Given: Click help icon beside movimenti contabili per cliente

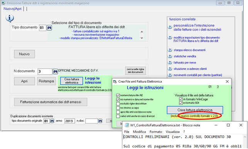Looking at the screenshot, I should (x=170, y=75).
